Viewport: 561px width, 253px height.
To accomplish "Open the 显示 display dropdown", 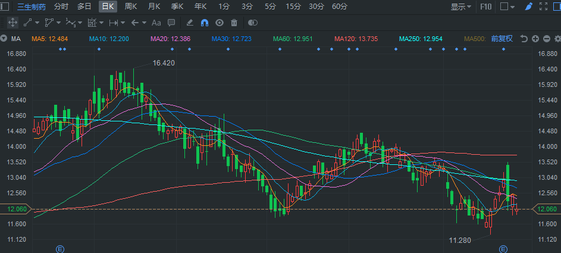I will point(461,7).
